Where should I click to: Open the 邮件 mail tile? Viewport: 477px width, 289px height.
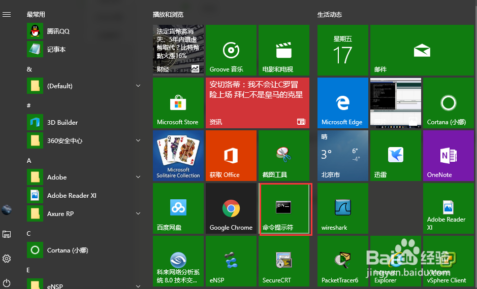coord(422,50)
